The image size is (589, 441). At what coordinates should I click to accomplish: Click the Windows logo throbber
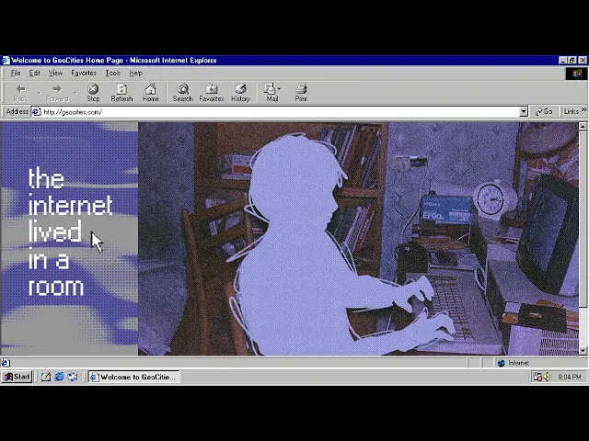(x=577, y=73)
